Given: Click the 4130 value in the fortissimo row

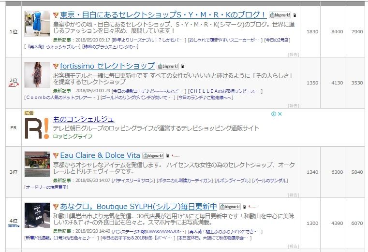Looking at the screenshot, I should (x=337, y=83).
